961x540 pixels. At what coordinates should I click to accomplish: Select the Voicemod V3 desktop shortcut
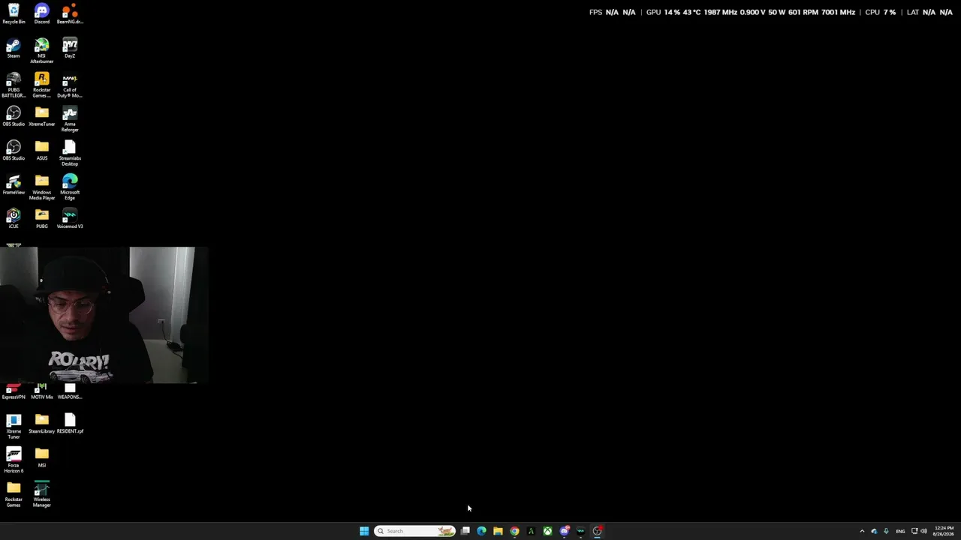click(x=70, y=219)
